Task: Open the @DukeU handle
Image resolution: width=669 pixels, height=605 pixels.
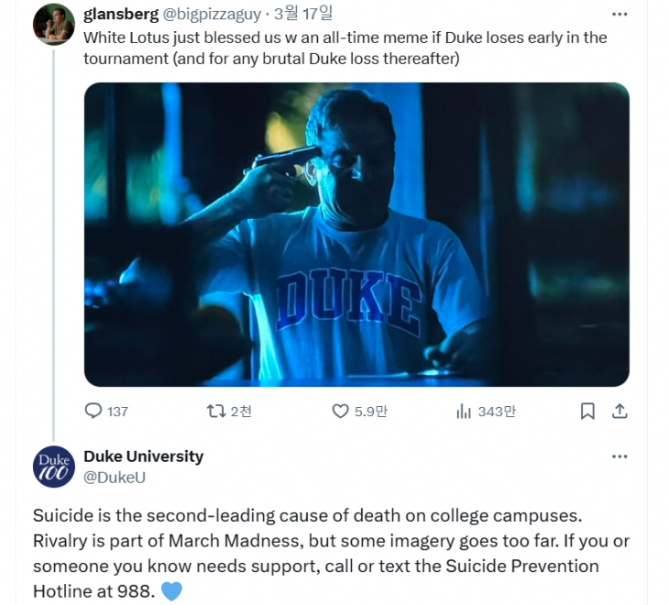Action: (114, 477)
